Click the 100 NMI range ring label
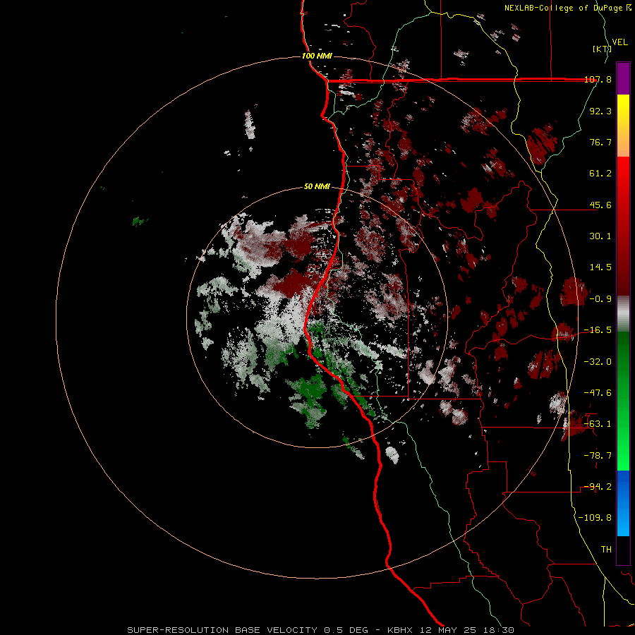The height and width of the screenshot is (635, 635). (x=317, y=56)
